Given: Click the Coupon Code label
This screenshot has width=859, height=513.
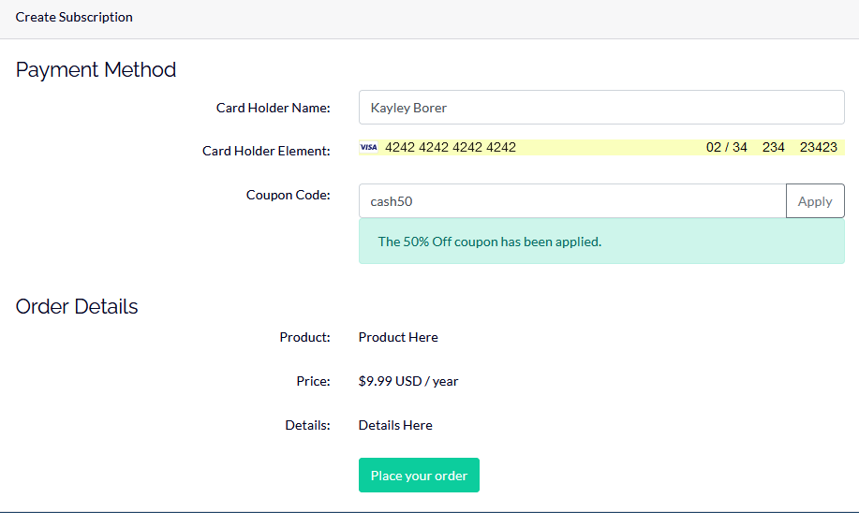Looking at the screenshot, I should [x=289, y=195].
